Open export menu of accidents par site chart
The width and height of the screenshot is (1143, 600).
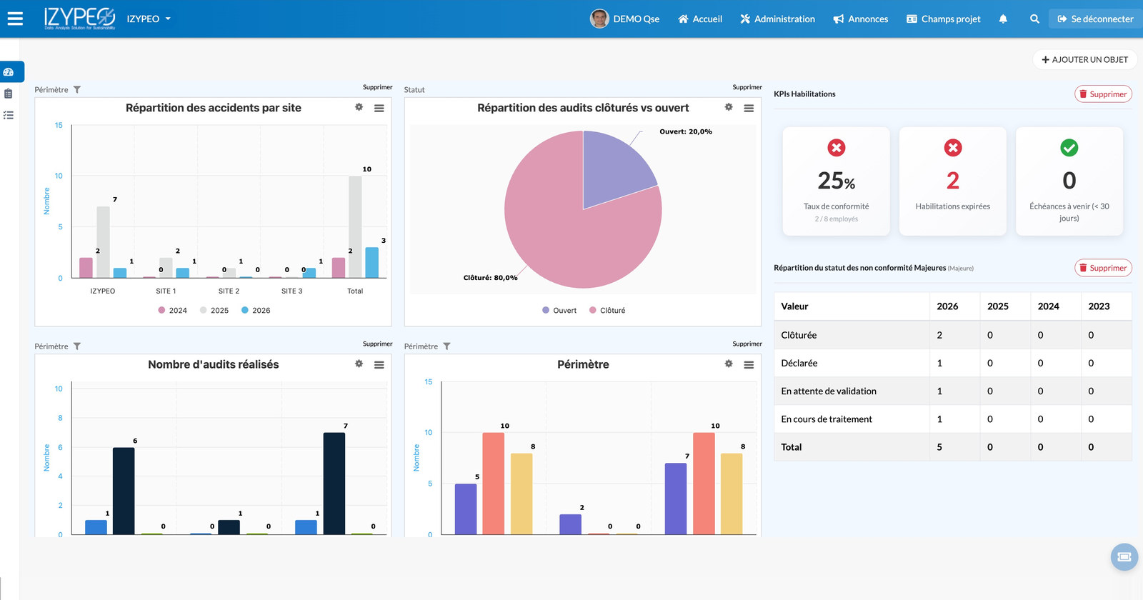[379, 108]
